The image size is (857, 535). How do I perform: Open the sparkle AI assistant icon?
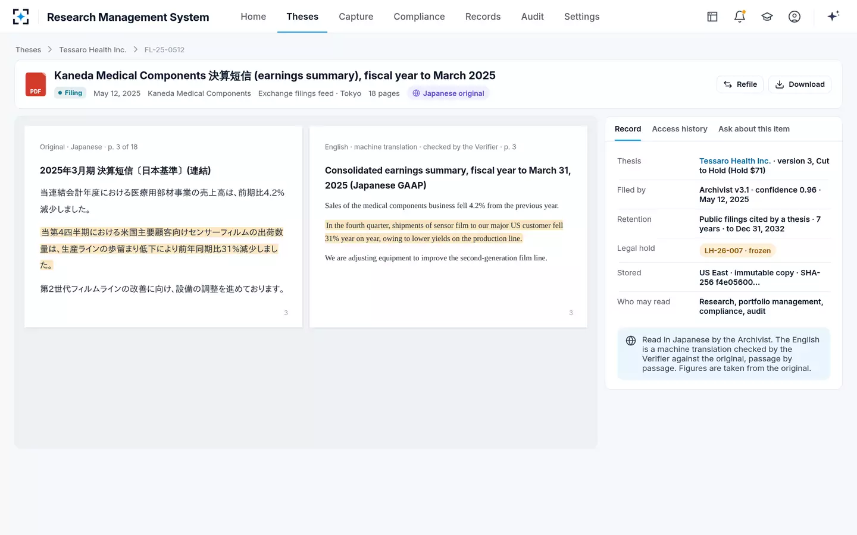[x=833, y=16]
